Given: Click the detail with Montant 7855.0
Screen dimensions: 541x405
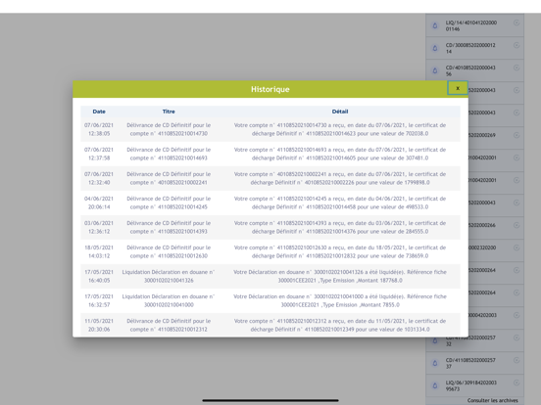Looking at the screenshot, I should [340, 300].
